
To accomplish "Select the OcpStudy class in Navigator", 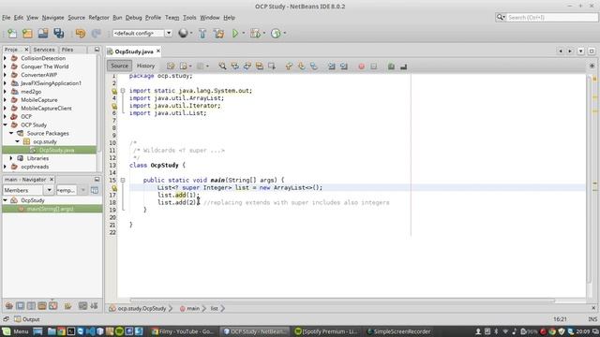I will pyautogui.click(x=33, y=200).
